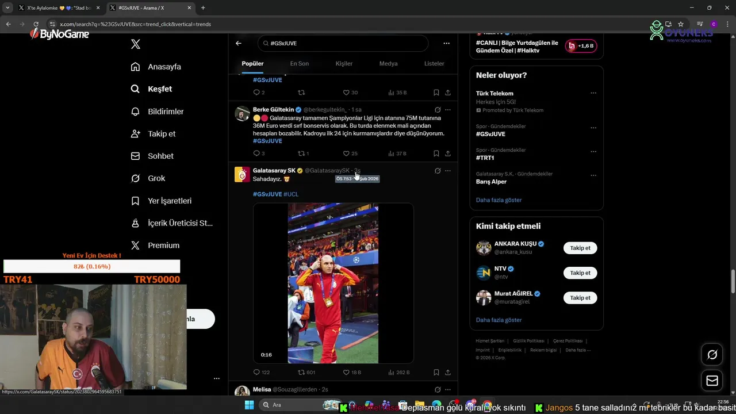736x414 pixels.
Task: Open the X logo home link
Action: (x=136, y=44)
